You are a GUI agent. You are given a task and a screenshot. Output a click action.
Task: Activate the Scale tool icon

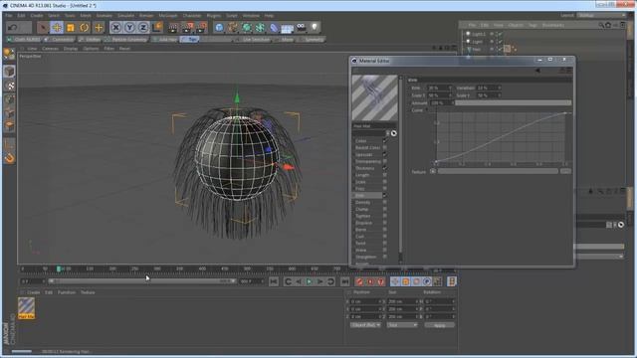point(71,28)
